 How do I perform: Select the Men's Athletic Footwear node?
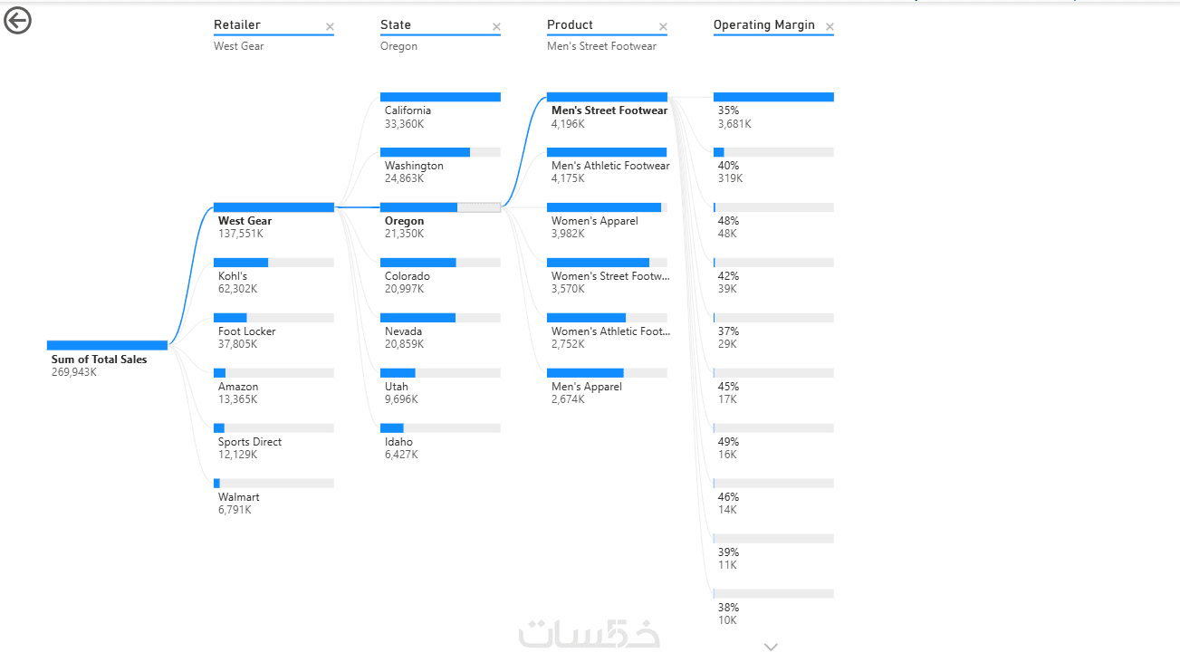pyautogui.click(x=607, y=152)
